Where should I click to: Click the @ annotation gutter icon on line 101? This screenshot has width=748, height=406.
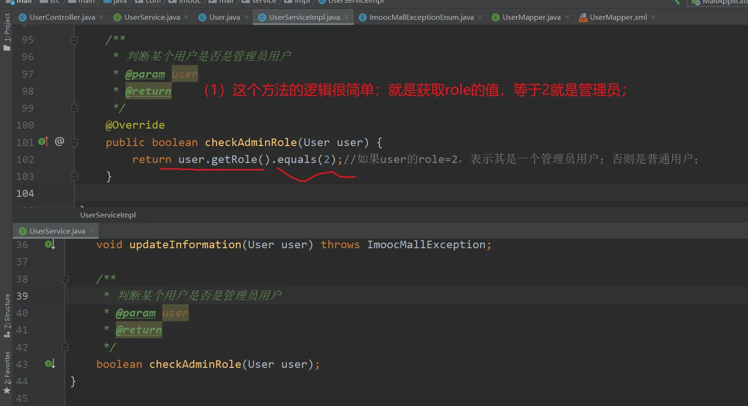[59, 141]
